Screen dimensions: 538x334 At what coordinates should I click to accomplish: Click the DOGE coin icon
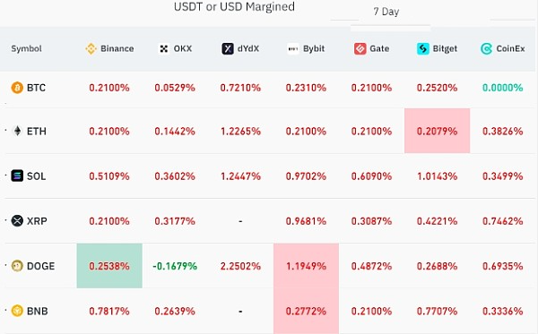[x=17, y=266]
